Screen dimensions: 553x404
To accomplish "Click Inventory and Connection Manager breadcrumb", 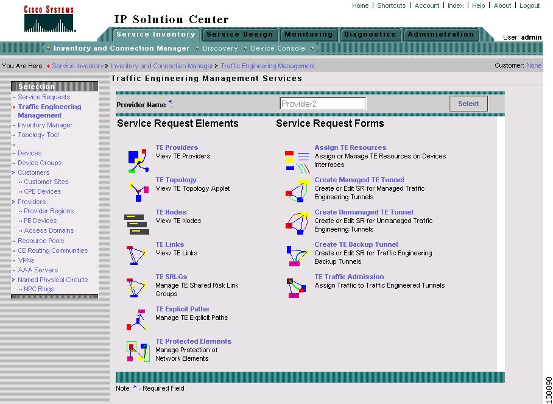I will 162,66.
